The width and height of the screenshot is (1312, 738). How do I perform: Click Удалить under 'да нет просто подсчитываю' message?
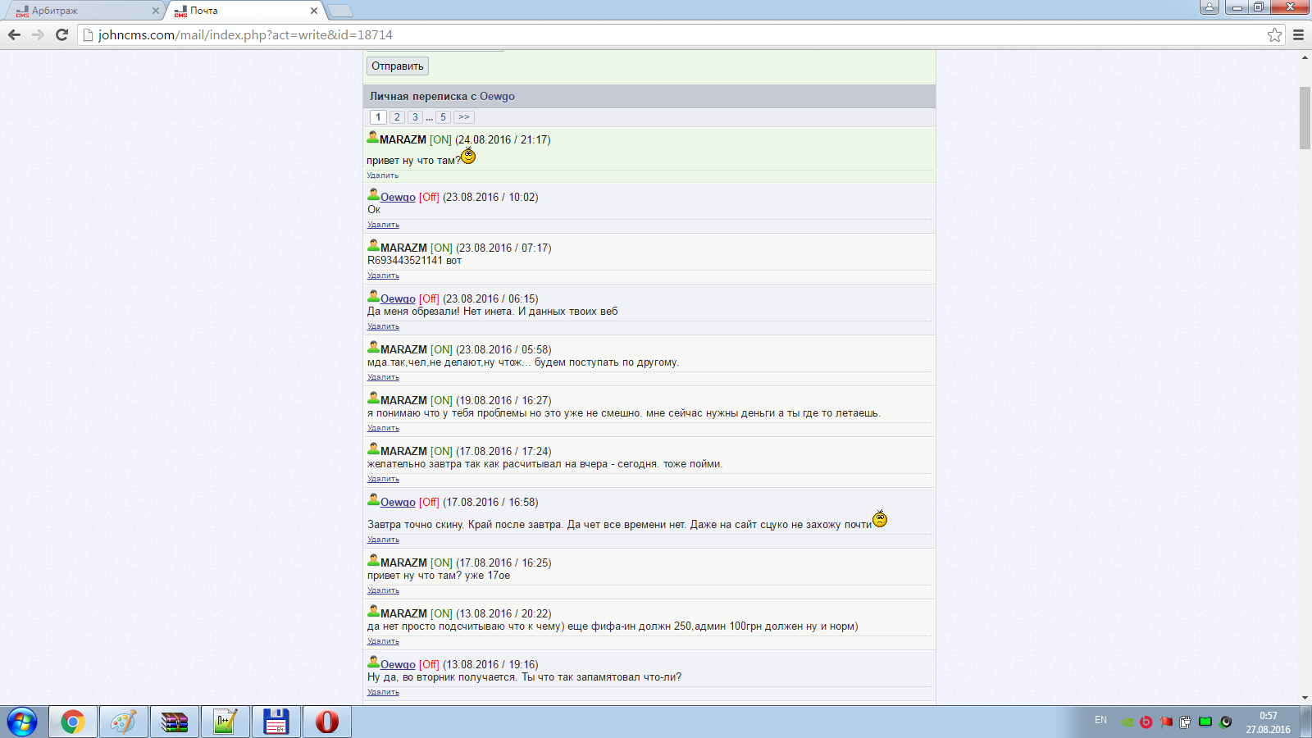(383, 641)
